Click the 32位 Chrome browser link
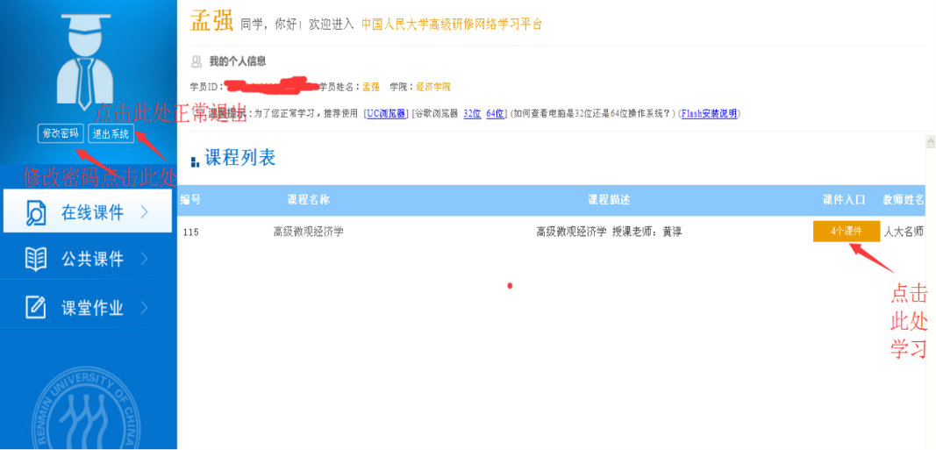Viewport: 936px width, 450px height. (472, 113)
